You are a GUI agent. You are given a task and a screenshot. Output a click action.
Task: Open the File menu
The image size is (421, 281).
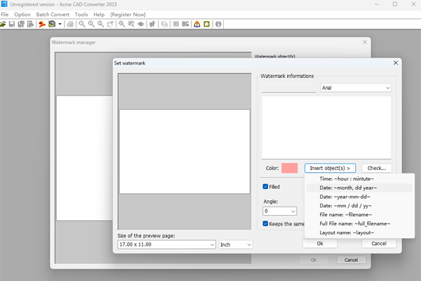pyautogui.click(x=5, y=15)
